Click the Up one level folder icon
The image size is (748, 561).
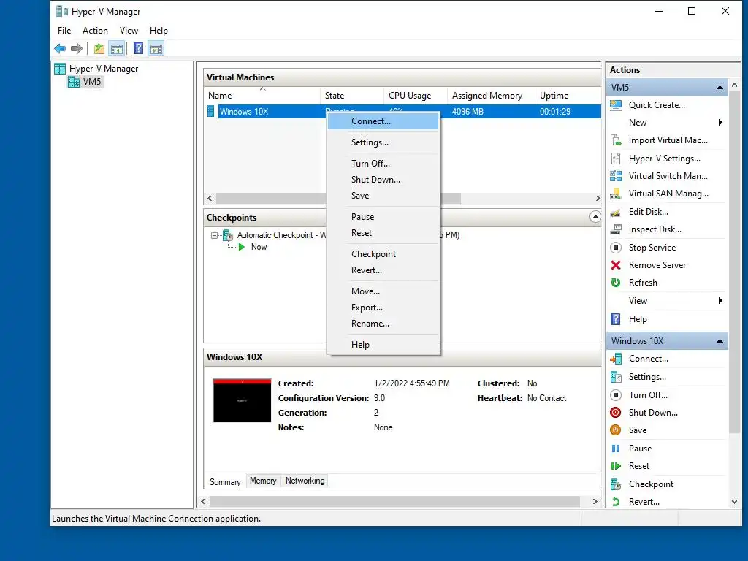point(99,49)
